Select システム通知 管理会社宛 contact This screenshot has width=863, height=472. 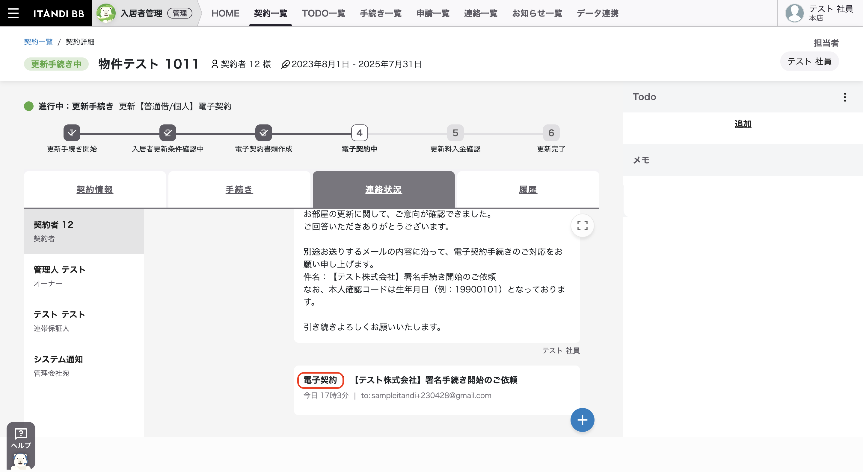click(84, 366)
